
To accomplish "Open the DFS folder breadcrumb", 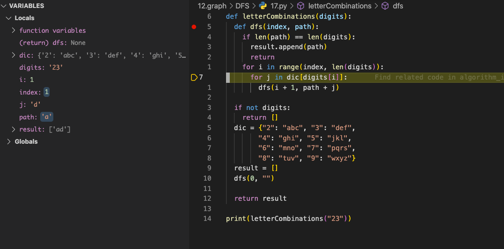I will click(x=242, y=6).
